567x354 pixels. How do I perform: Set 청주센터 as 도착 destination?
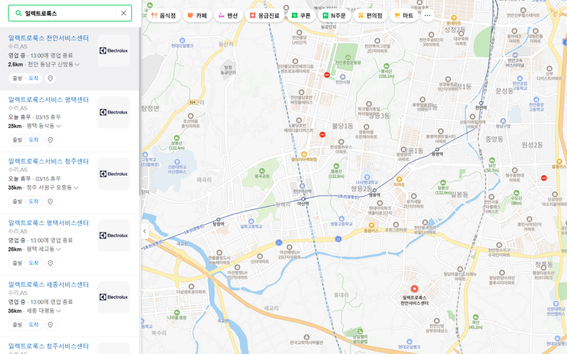tap(34, 201)
